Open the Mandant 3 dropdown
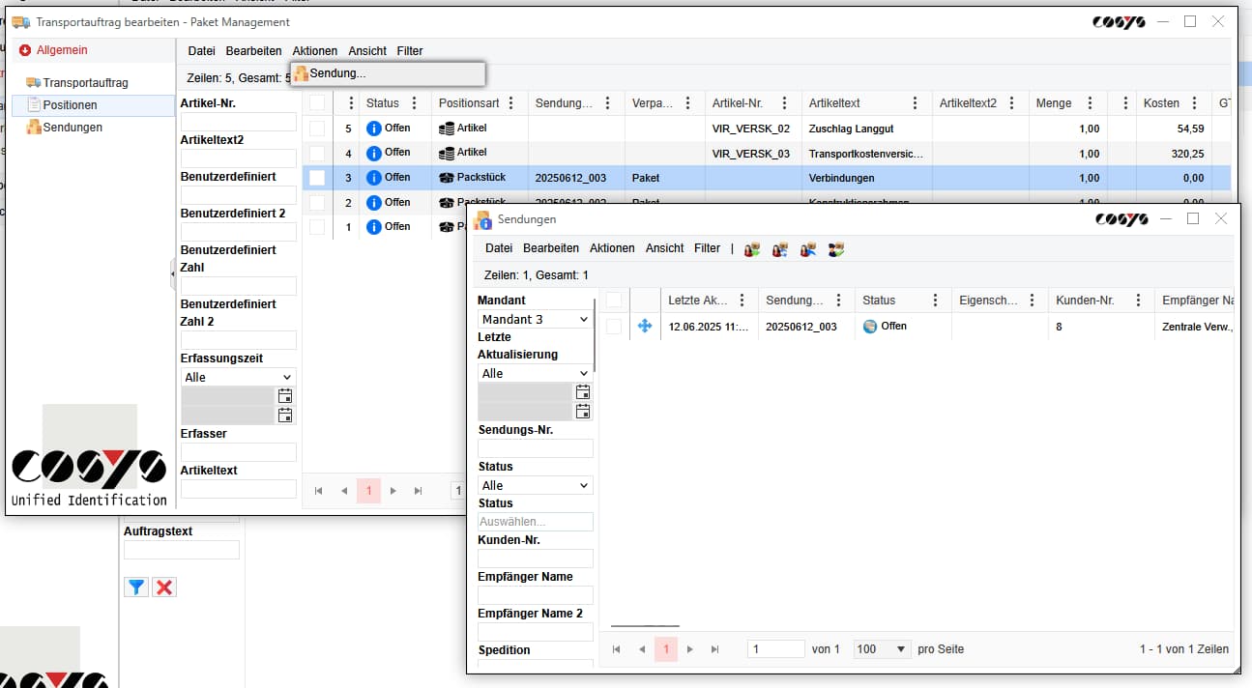The image size is (1252, 688). click(x=535, y=319)
